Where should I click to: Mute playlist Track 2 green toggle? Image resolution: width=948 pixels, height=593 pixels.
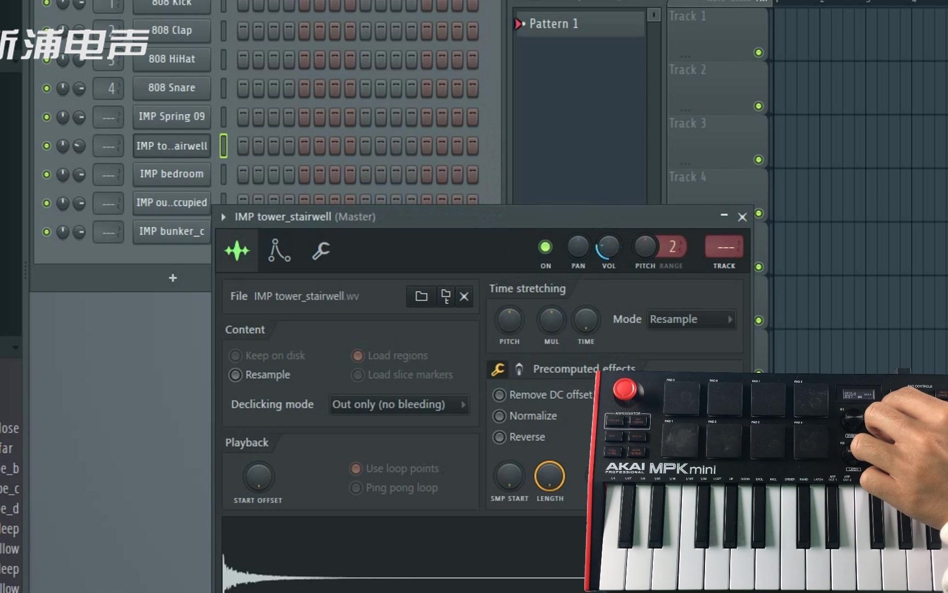tap(759, 106)
